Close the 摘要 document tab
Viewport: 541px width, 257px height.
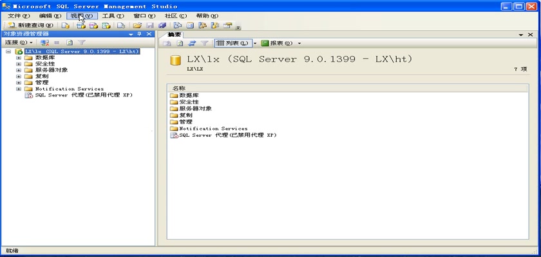[530, 35]
